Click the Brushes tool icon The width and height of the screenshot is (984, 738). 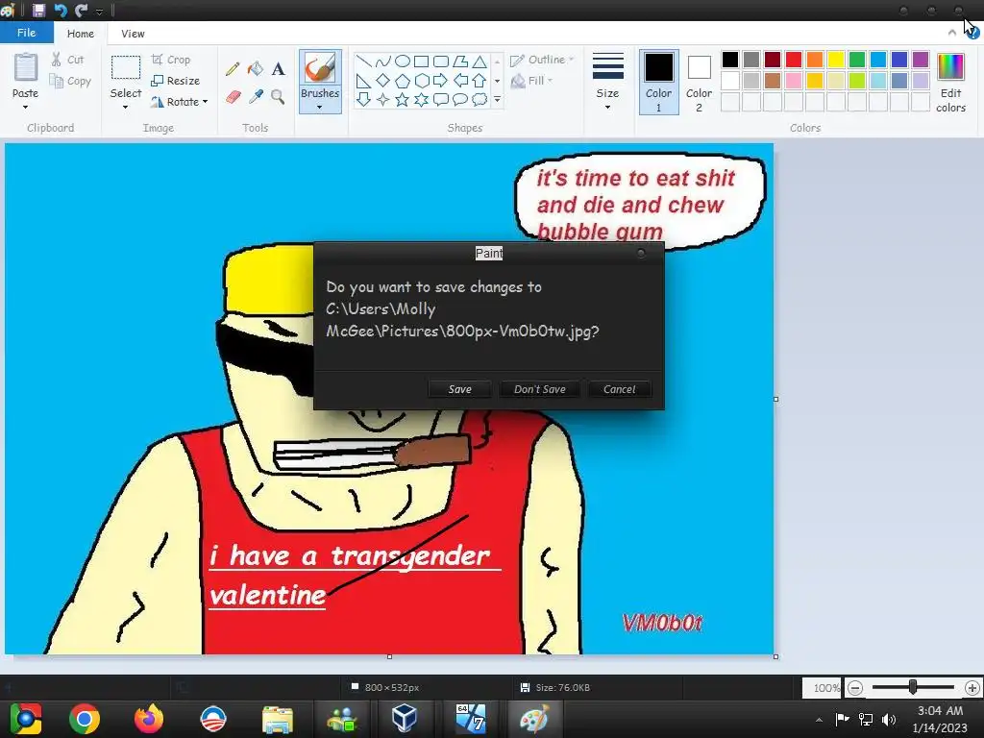[x=320, y=68]
